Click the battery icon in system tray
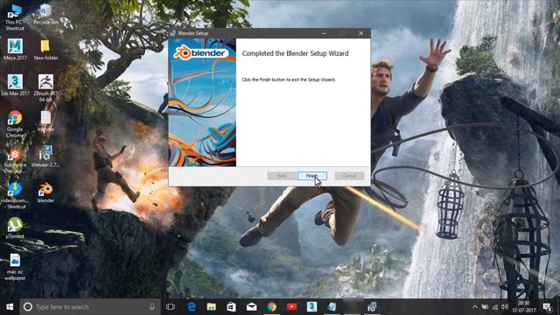The width and height of the screenshot is (560, 315). 485,307
